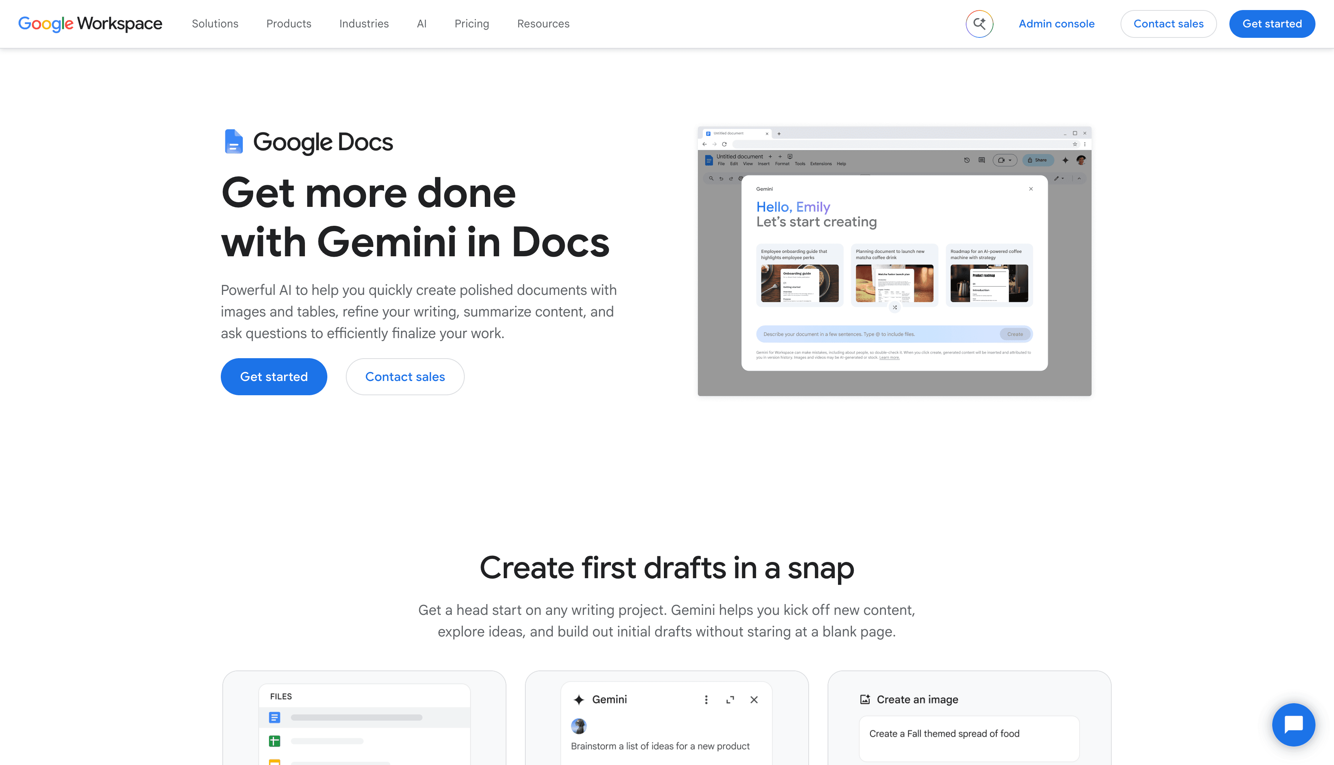Viewport: 1334px width, 765px height.
Task: Click the Google Docs blue document icon
Action: (234, 141)
